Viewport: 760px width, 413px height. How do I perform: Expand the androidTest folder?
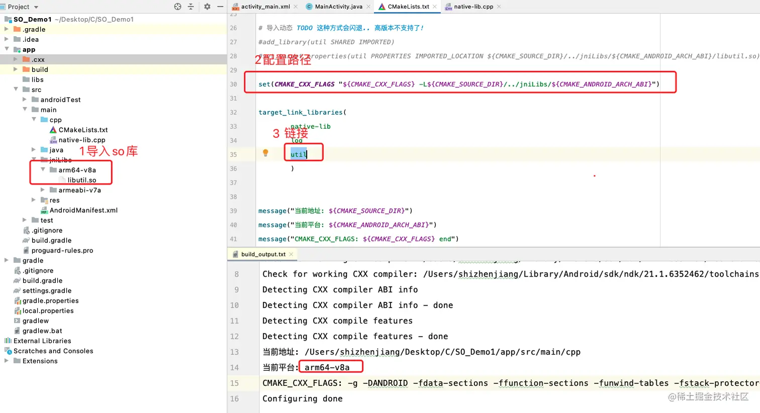coord(25,100)
